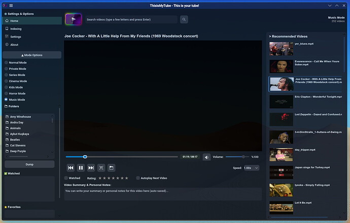Image resolution: width=350 pixels, height=223 pixels.
Task: Open the About menu item
Action: coord(32,44)
